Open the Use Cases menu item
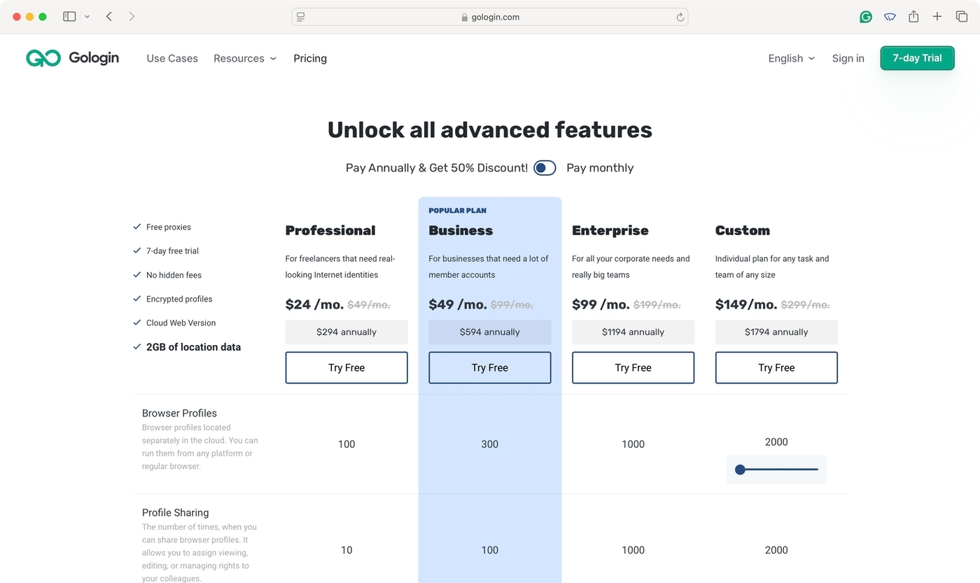The height and width of the screenshot is (583, 980). [x=172, y=58]
